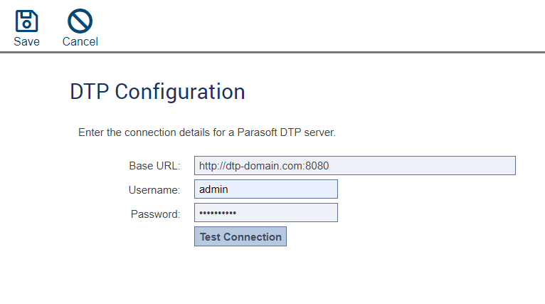Click the gray toolbar divider line
The image size is (545, 304).
click(x=272, y=53)
